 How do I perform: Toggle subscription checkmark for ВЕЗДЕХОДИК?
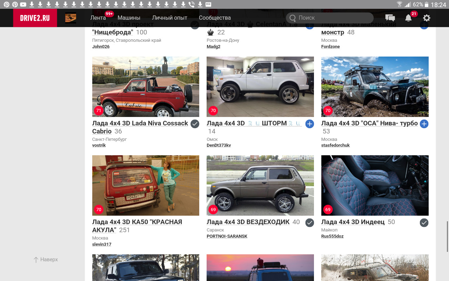pyautogui.click(x=309, y=223)
